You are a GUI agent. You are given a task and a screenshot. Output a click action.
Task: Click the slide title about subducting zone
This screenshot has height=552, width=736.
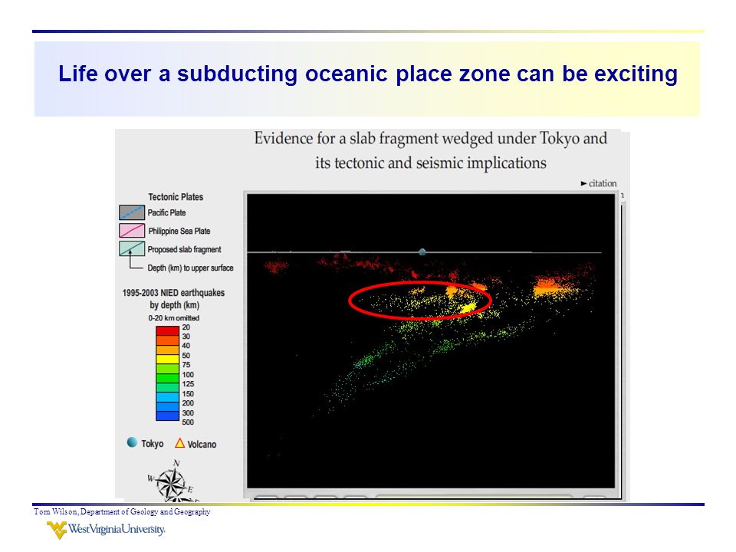point(368,74)
